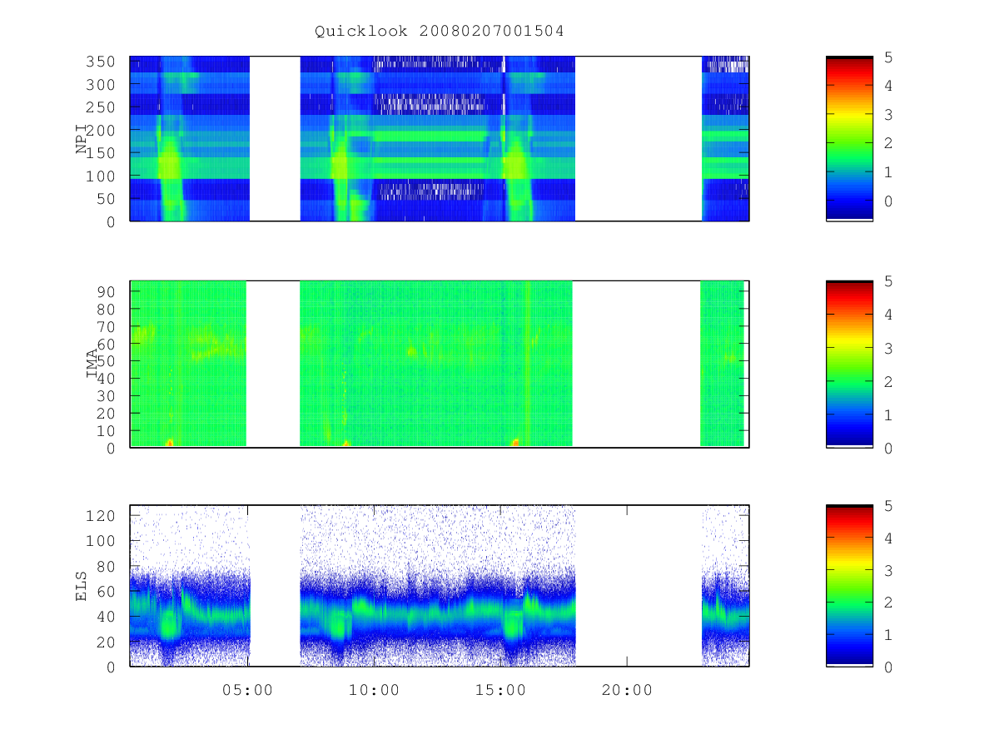Image resolution: width=999 pixels, height=749 pixels.
Task: Click the 10:00 time axis label
Action: [x=374, y=690]
